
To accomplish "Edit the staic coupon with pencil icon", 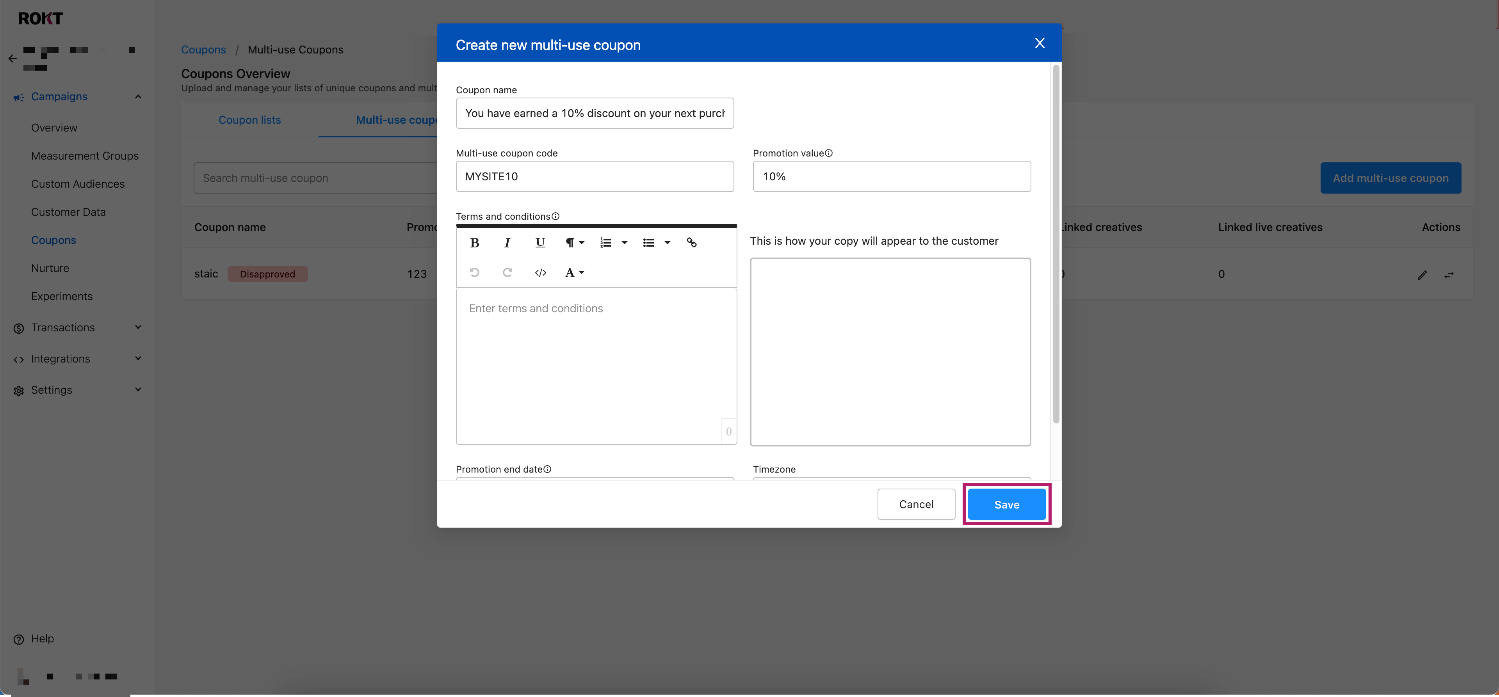I will tap(1422, 275).
